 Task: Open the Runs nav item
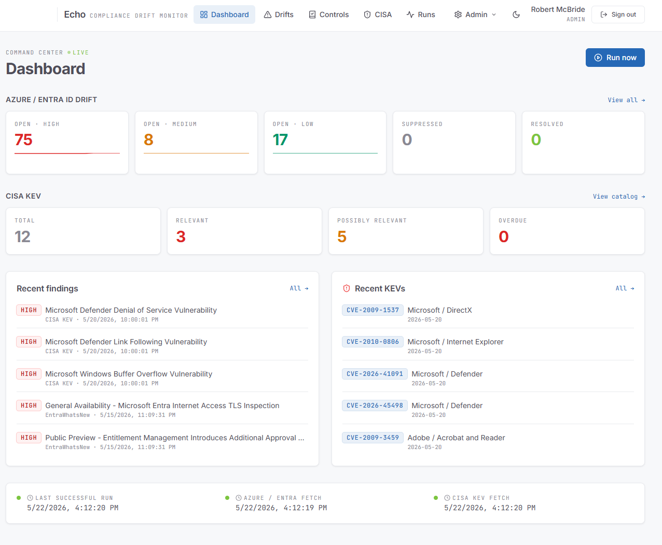pyautogui.click(x=421, y=15)
